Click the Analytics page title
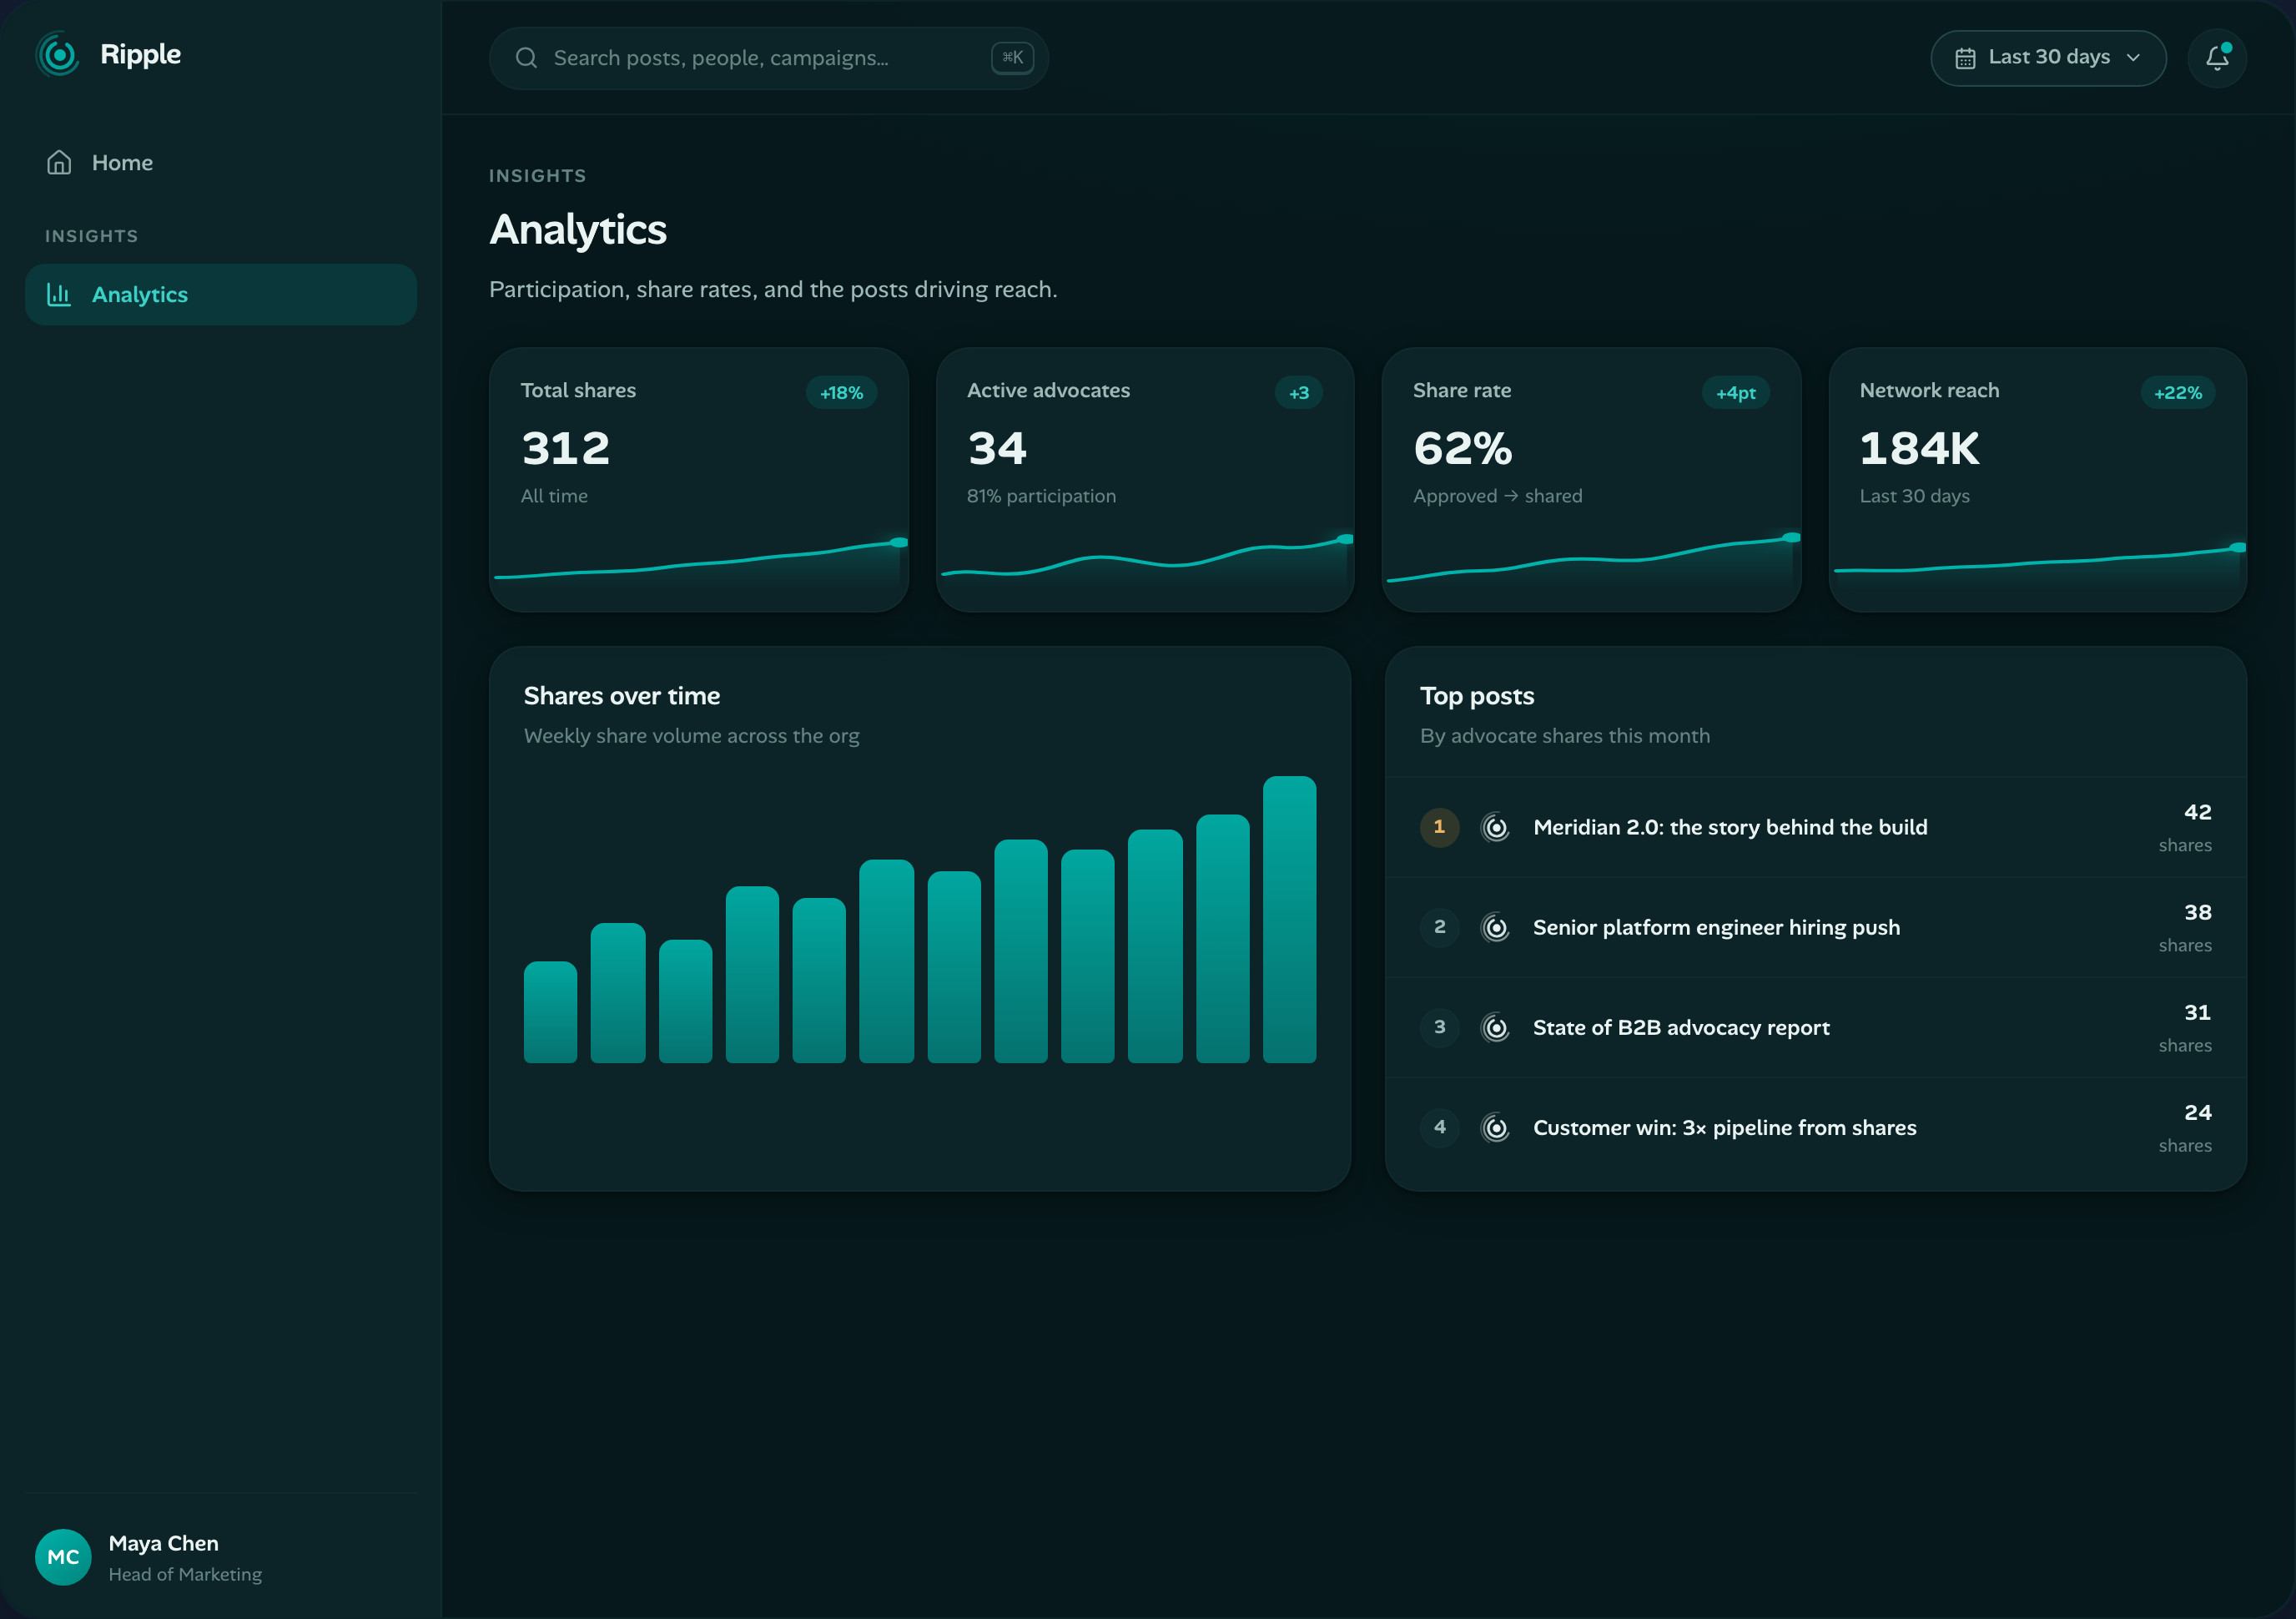 pos(578,230)
